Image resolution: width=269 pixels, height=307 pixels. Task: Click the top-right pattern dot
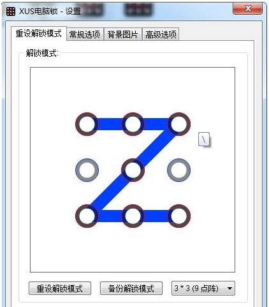point(179,124)
